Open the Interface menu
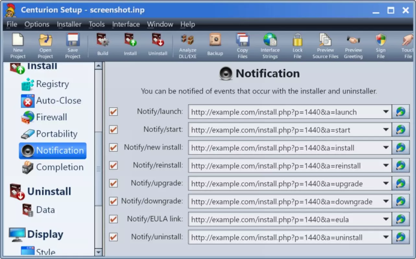The width and height of the screenshot is (416, 259). coord(126,24)
